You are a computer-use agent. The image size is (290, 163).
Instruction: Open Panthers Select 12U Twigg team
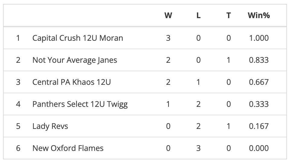coord(80,104)
